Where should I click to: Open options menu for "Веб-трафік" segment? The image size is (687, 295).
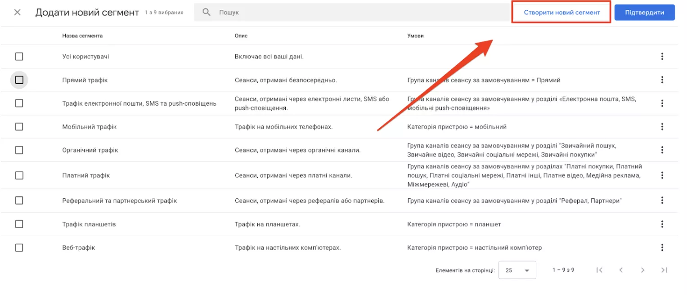(x=662, y=247)
